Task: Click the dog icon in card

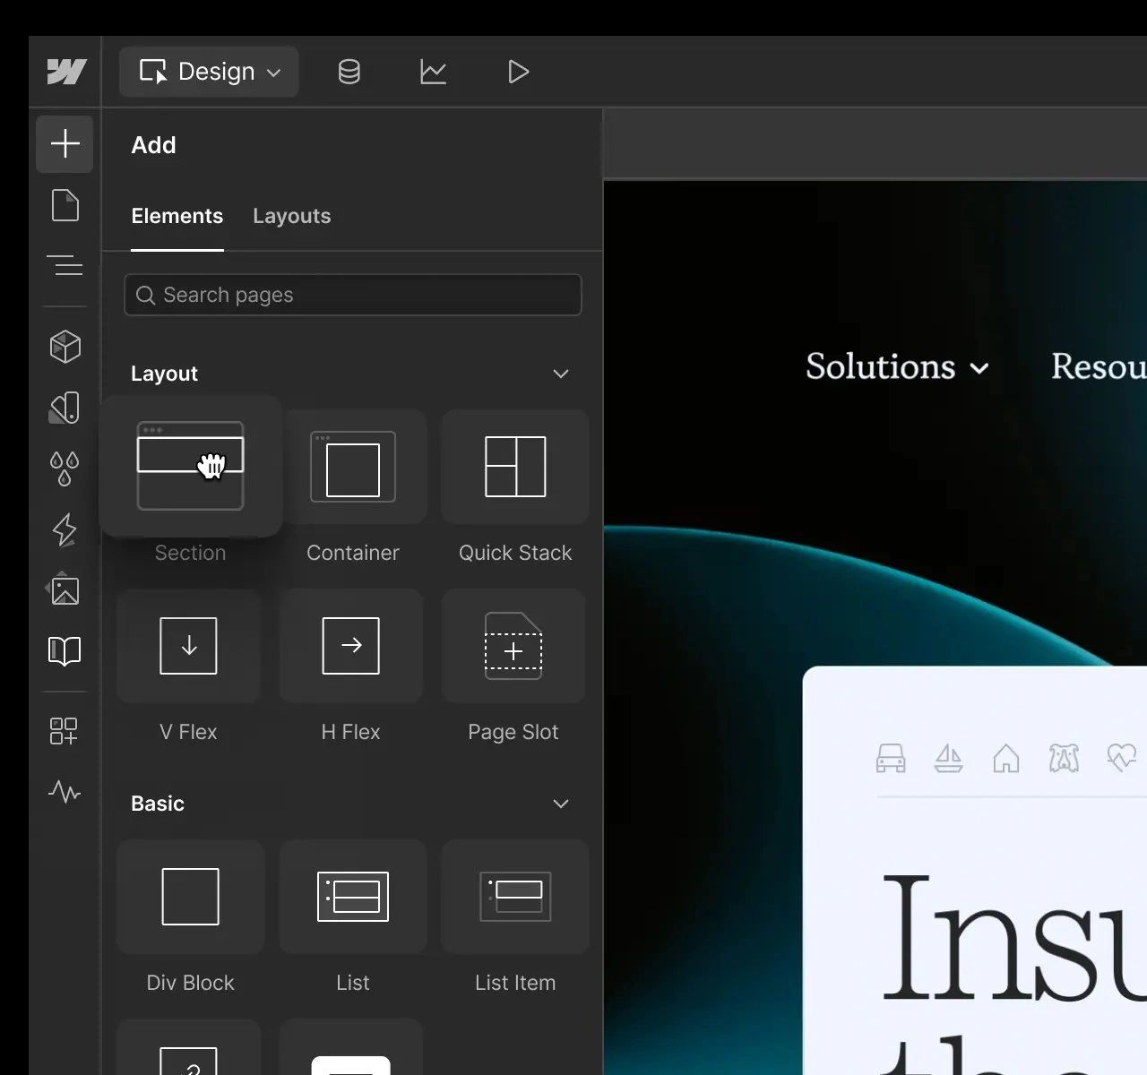Action: point(1064,759)
